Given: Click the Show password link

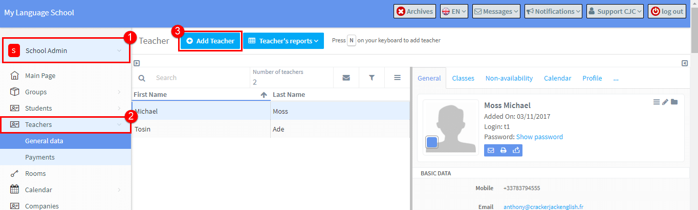Looking at the screenshot, I should pyautogui.click(x=539, y=137).
